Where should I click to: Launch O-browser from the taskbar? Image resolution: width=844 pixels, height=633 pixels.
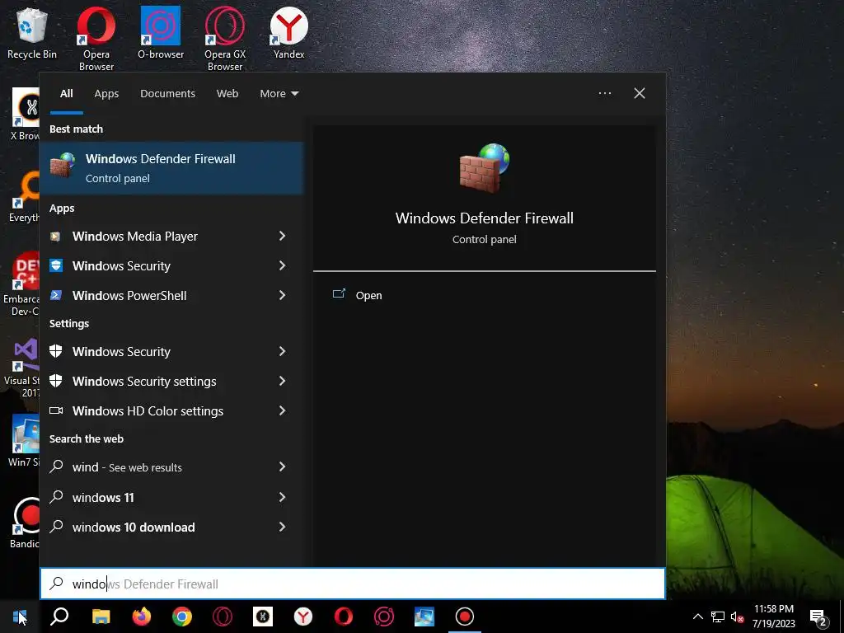pos(384,617)
